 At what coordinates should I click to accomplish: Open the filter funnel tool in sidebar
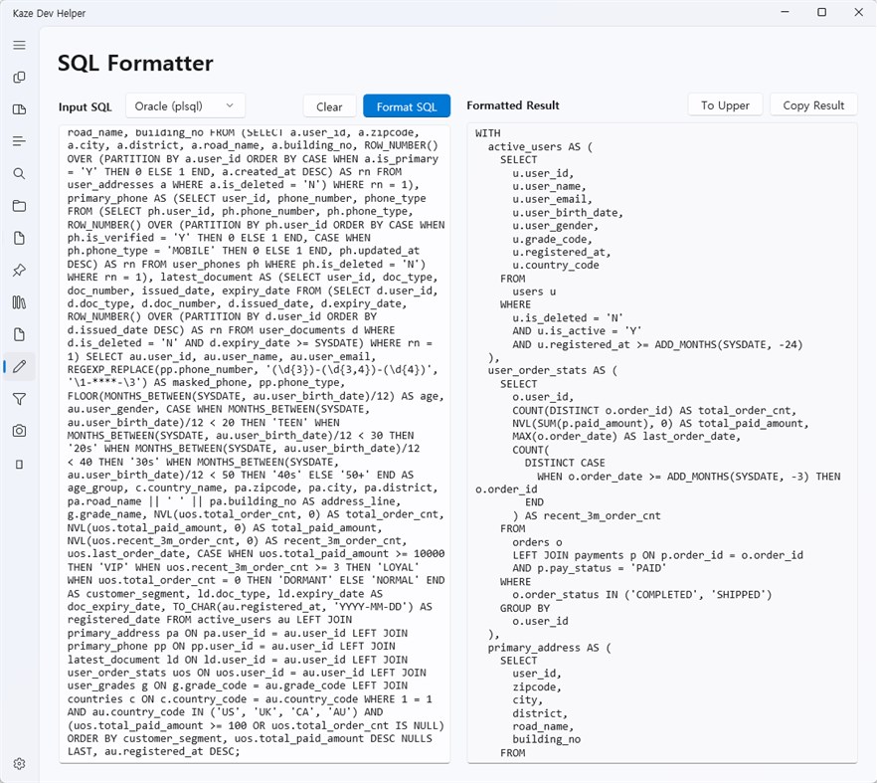tap(19, 399)
